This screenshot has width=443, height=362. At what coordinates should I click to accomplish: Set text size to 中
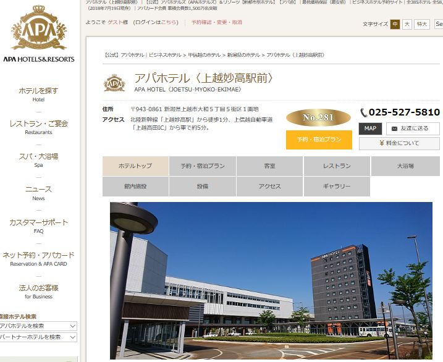[395, 24]
